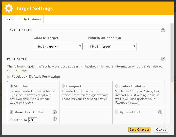Click the Target Settings gear icon
This screenshot has height=137, width=176.
pos(9,8)
